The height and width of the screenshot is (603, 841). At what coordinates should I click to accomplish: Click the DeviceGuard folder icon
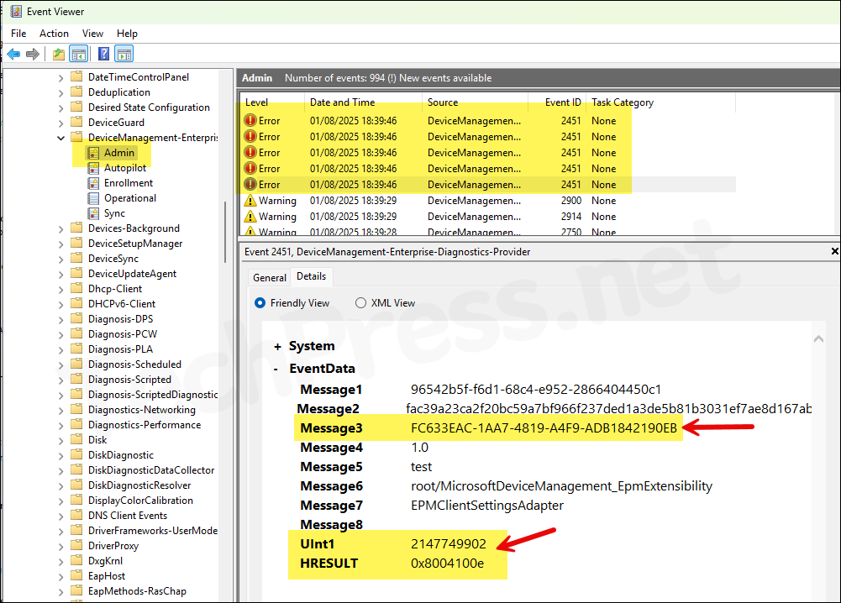click(76, 123)
